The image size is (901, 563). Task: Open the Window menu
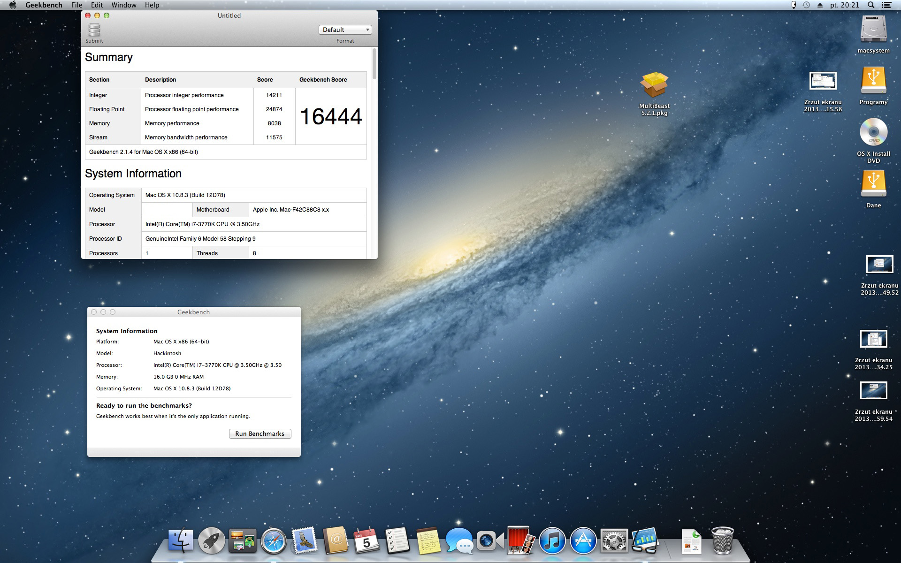point(124,5)
